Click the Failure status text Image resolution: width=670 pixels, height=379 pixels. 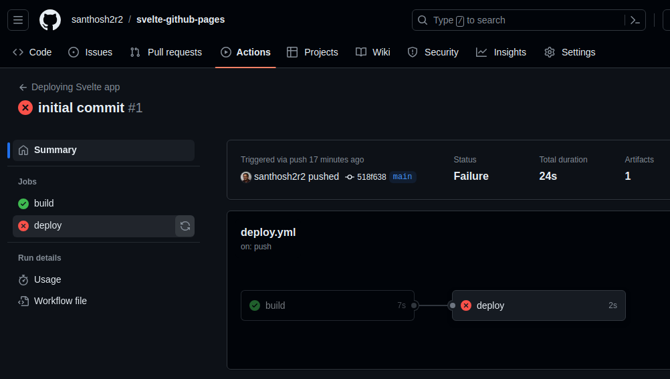click(x=471, y=176)
